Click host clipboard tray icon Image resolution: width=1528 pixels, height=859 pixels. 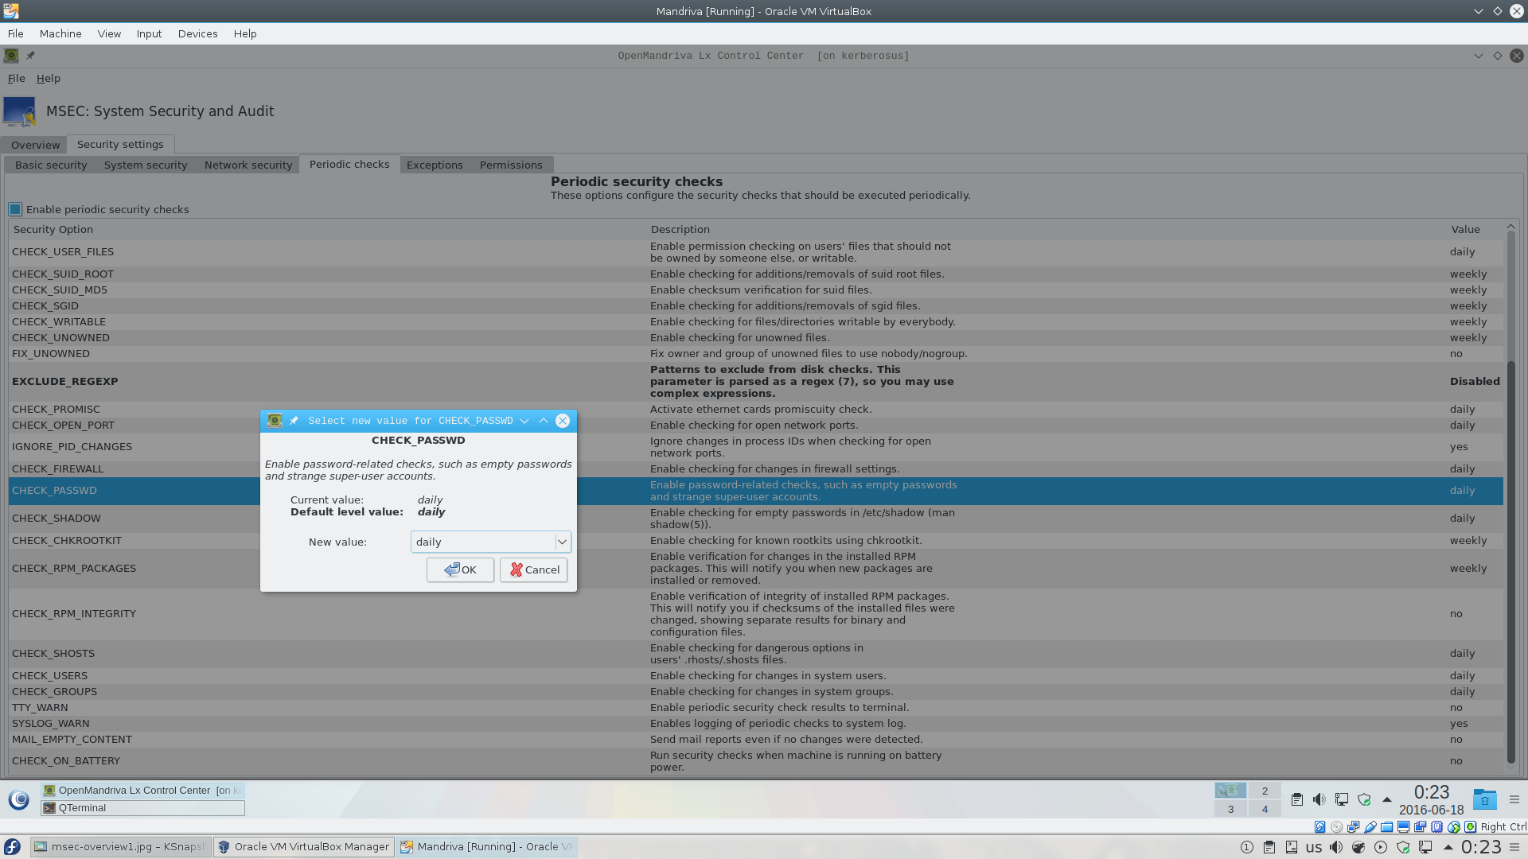(x=1269, y=847)
